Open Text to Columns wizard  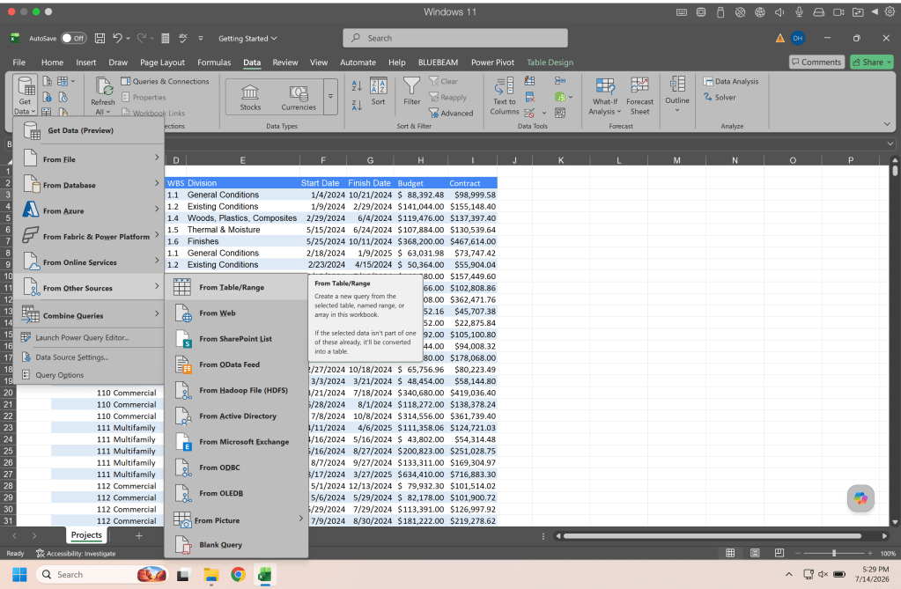[505, 96]
